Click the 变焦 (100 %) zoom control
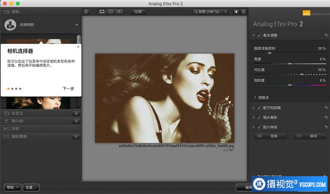This screenshot has width=330, height=194. [x=208, y=12]
